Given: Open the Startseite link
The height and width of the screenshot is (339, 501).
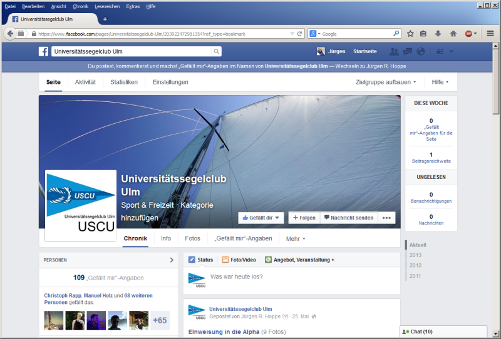Looking at the screenshot, I should tap(365, 51).
